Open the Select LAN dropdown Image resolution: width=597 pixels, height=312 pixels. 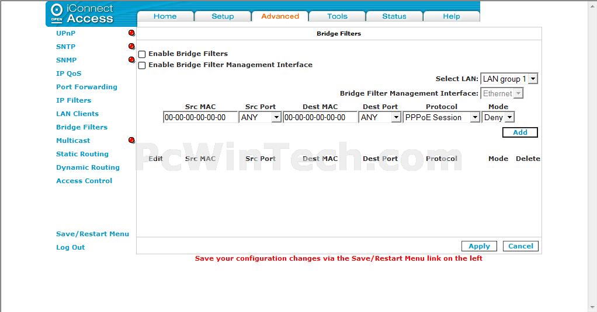509,79
